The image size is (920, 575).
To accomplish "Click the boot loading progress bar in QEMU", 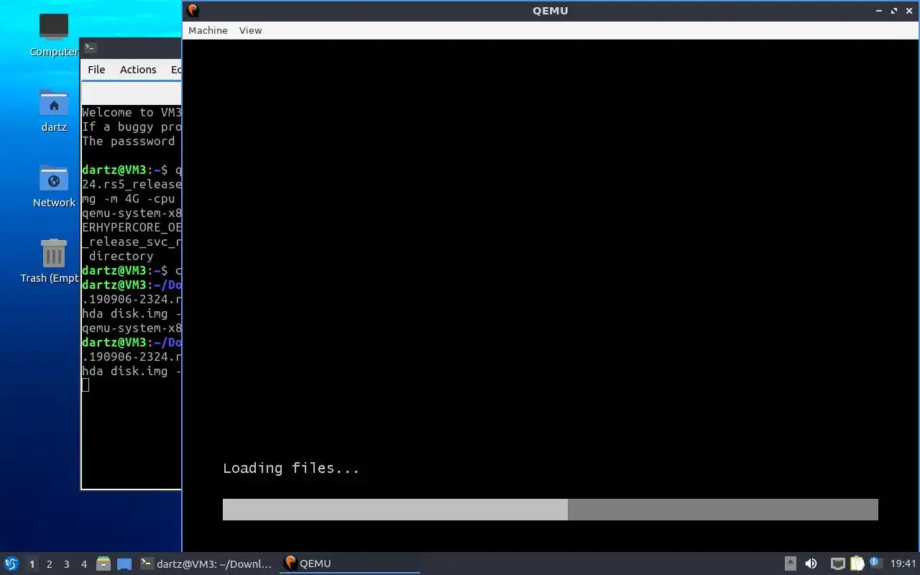I will 551,510.
